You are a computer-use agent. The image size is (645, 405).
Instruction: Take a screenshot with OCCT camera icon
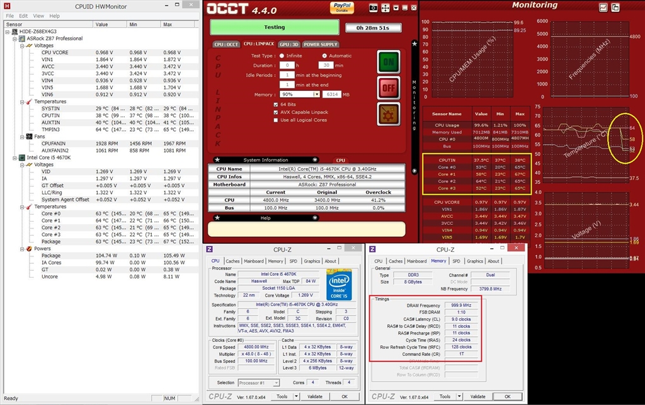(x=373, y=8)
